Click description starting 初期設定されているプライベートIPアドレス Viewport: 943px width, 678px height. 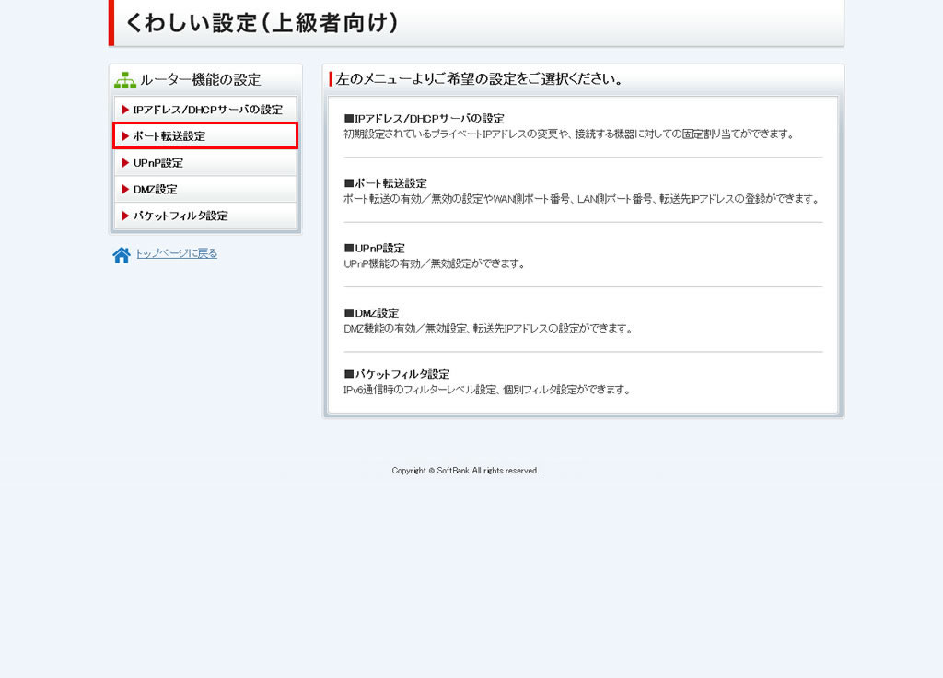click(569, 134)
